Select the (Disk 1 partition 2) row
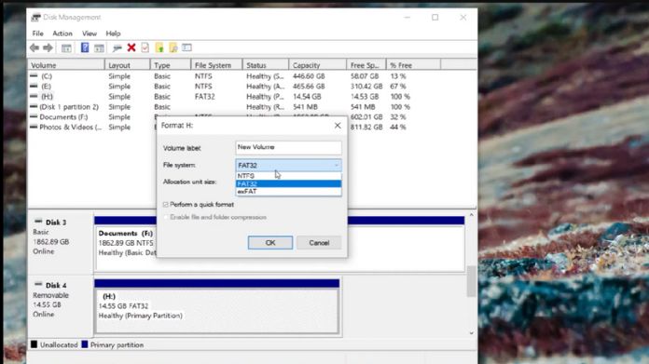The width and height of the screenshot is (649, 364). [x=252, y=107]
